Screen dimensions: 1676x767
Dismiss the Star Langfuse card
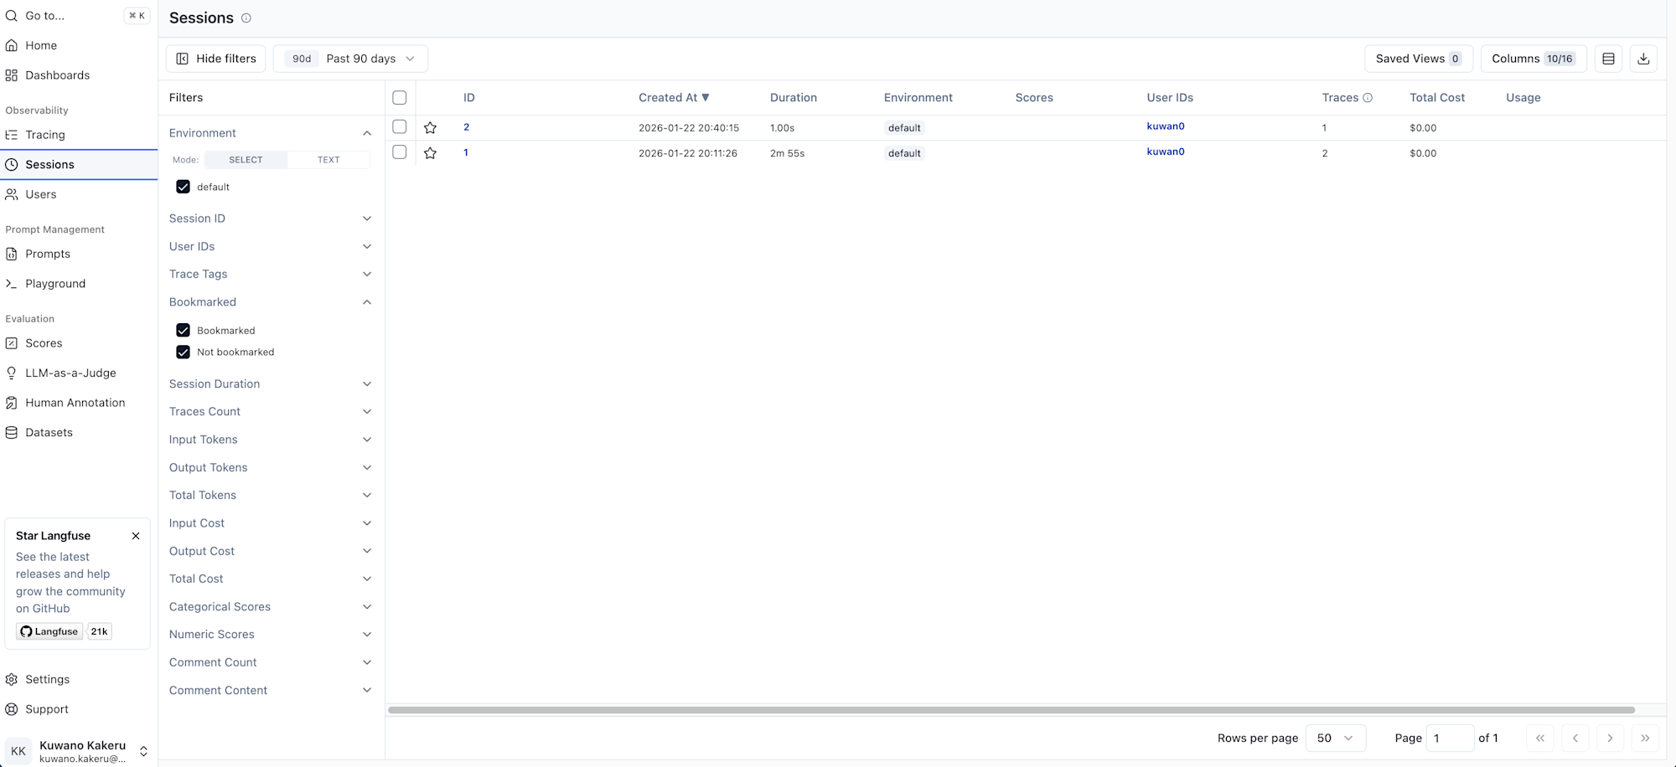click(x=136, y=536)
